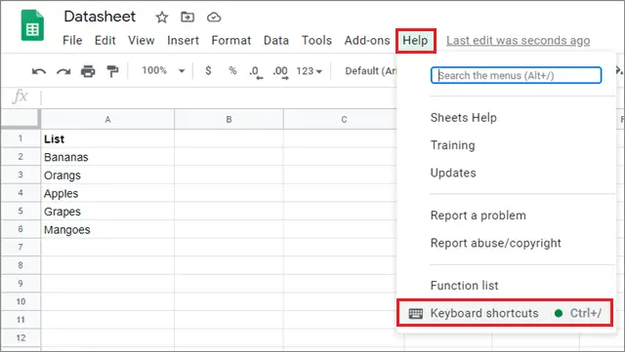Select row 12 header
Screen dimensions: 625x352
click(x=21, y=338)
